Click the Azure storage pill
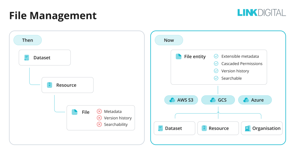Screen dimensions: 295x154 (x=255, y=100)
